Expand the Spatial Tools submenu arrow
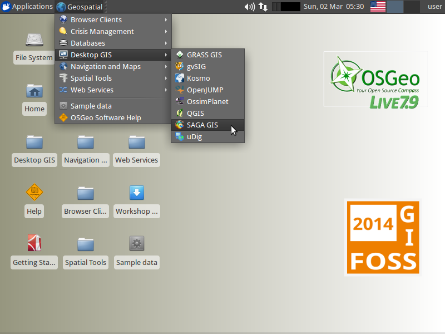 point(166,78)
